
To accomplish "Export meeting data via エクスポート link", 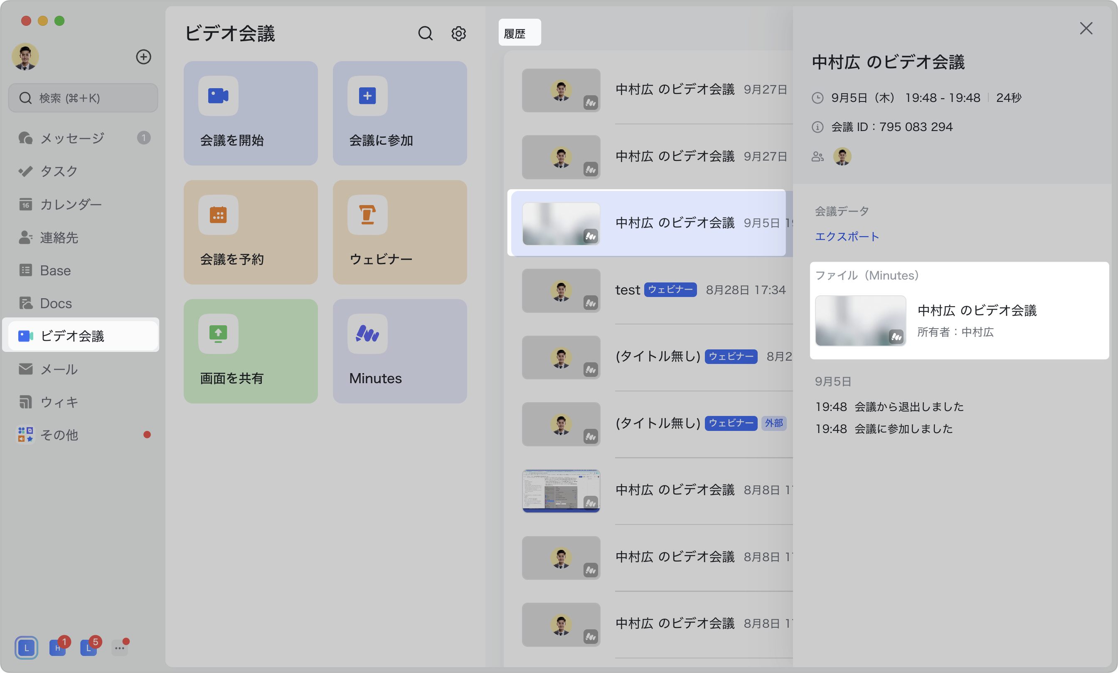I will (846, 236).
